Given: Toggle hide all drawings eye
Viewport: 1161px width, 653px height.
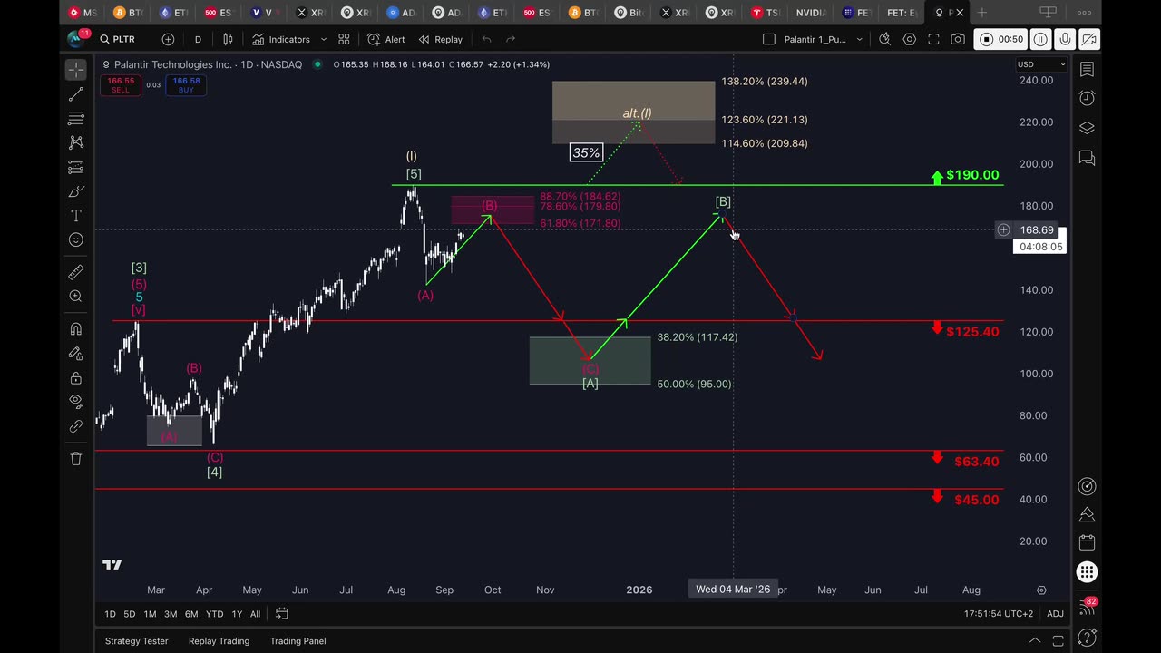Looking at the screenshot, I should [x=76, y=402].
